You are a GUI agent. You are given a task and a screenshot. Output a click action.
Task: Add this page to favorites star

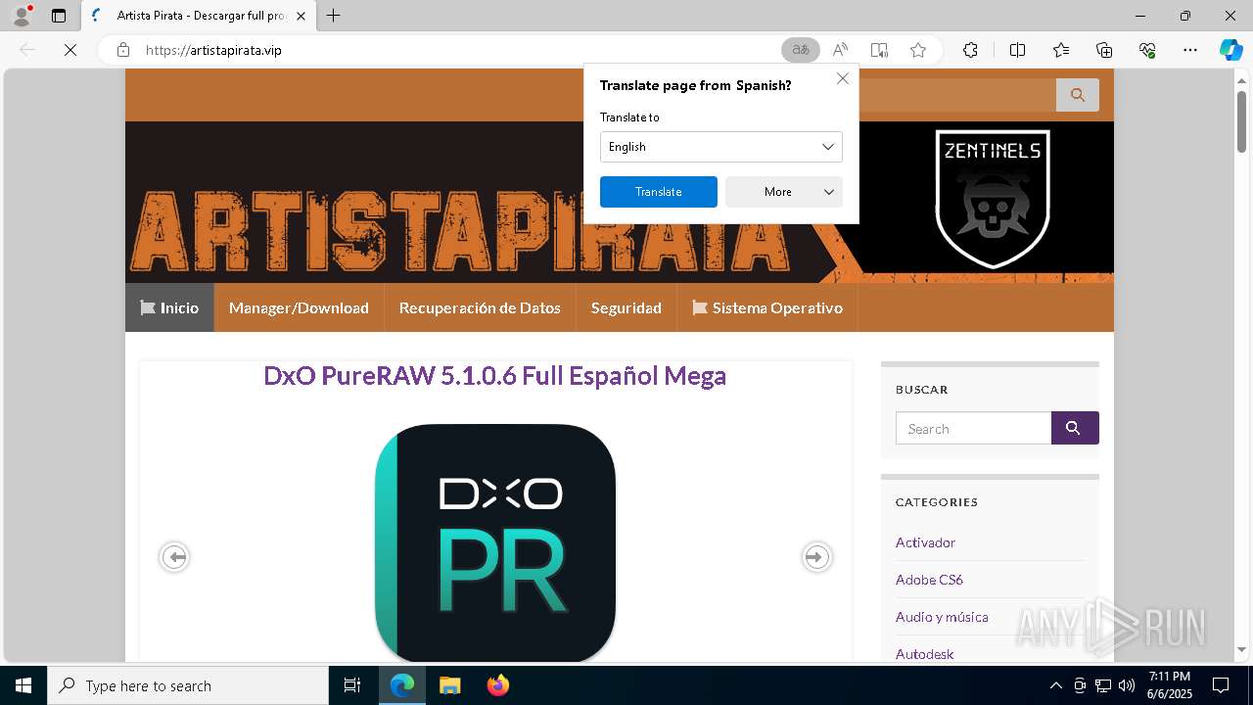[x=918, y=50]
